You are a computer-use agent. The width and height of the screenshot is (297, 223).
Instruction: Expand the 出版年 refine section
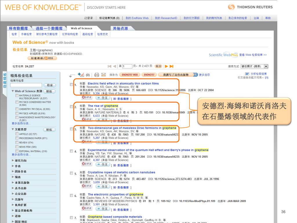tap(13, 199)
